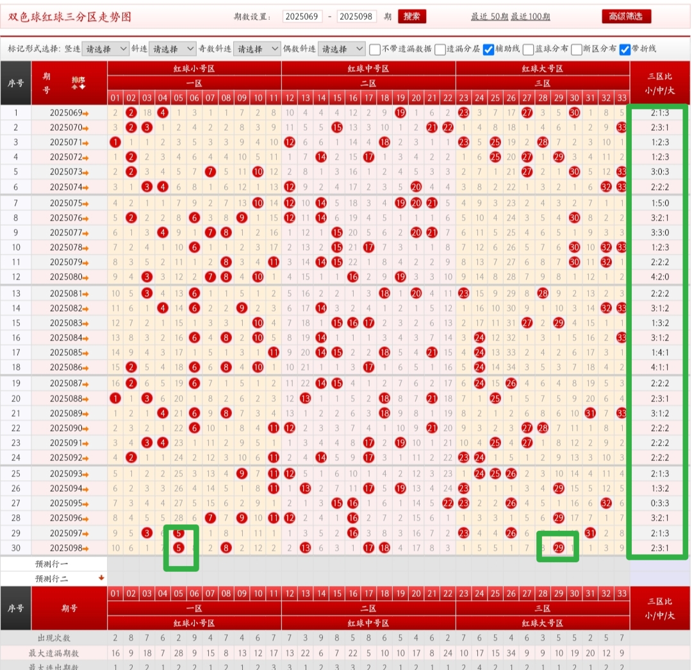
Task: Click the ratio value 1:5:0
Action: click(660, 203)
